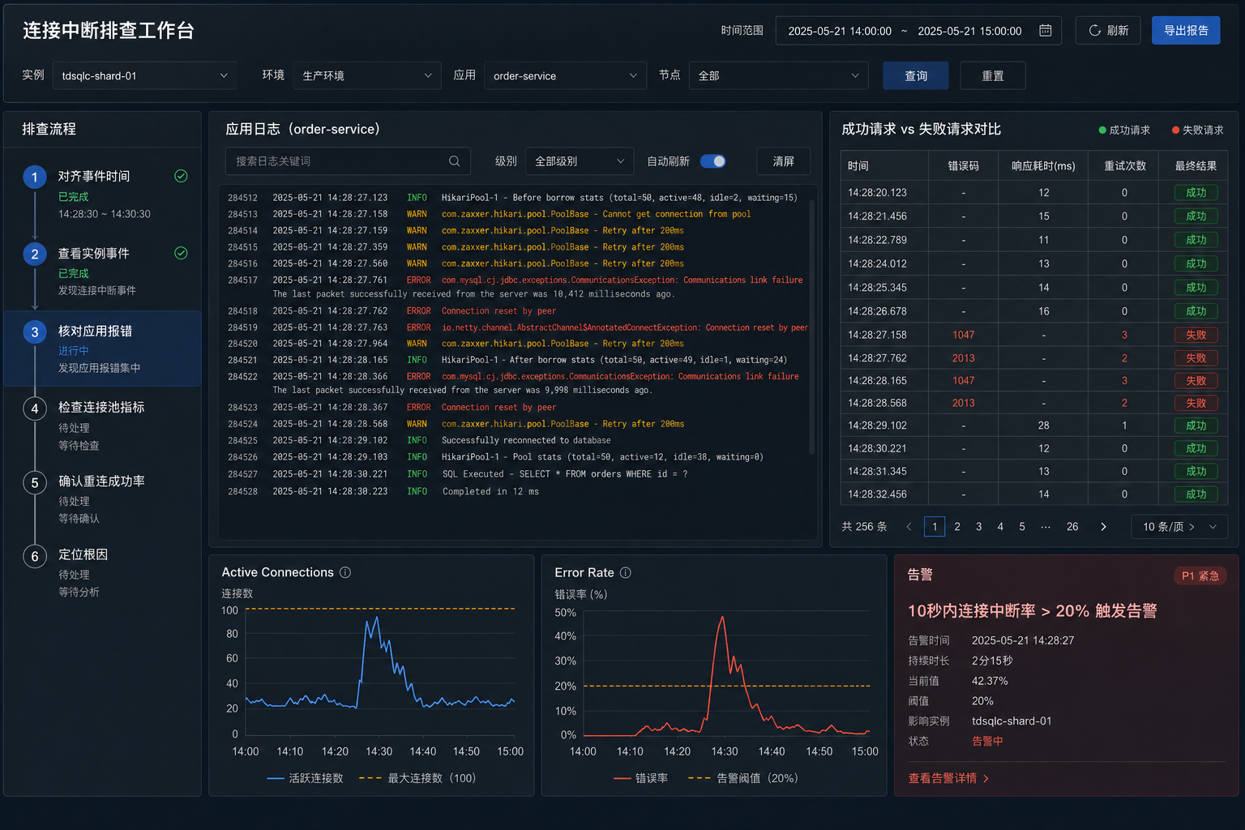The height and width of the screenshot is (830, 1245).
Task: Click red 失败请求 legend dot
Action: pos(1175,130)
